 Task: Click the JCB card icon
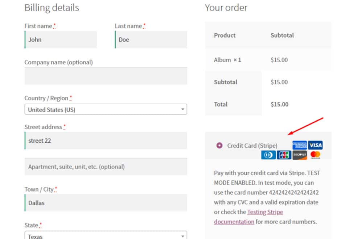click(284, 155)
